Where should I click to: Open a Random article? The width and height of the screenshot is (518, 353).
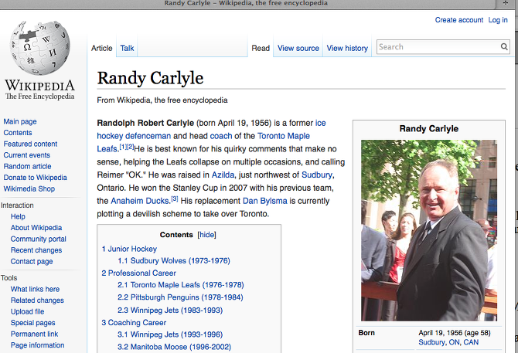pyautogui.click(x=27, y=166)
